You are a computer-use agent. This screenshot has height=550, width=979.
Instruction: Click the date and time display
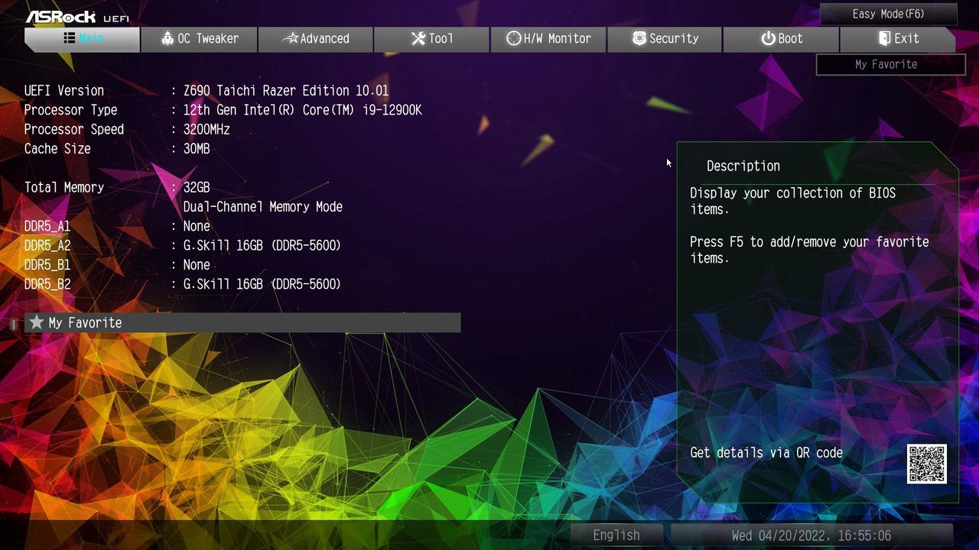pyautogui.click(x=811, y=535)
